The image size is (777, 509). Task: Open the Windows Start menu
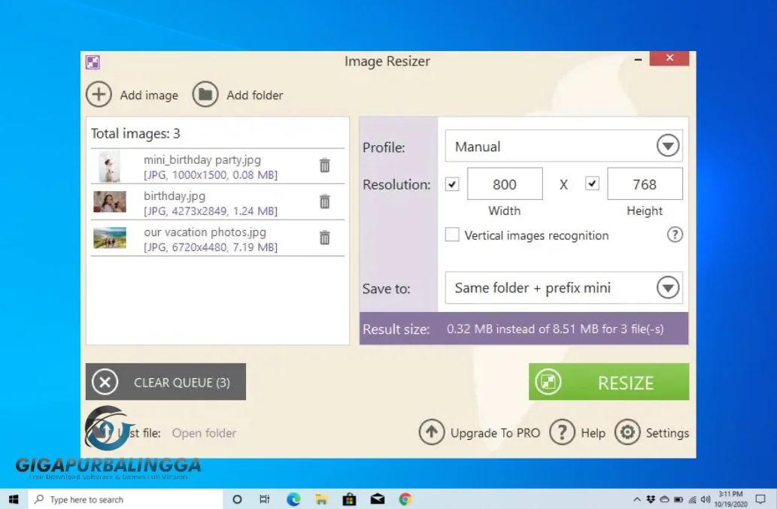[x=14, y=498]
